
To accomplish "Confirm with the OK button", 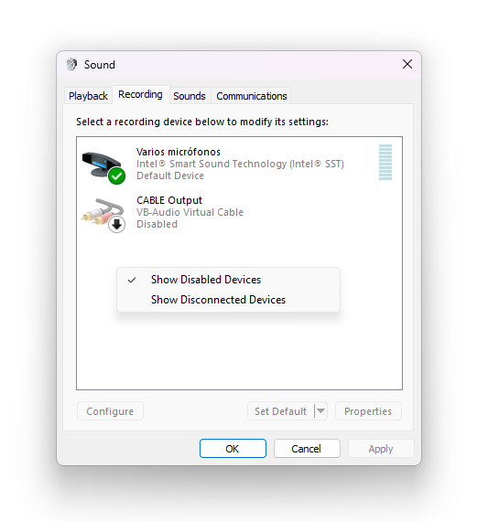I will tap(233, 449).
